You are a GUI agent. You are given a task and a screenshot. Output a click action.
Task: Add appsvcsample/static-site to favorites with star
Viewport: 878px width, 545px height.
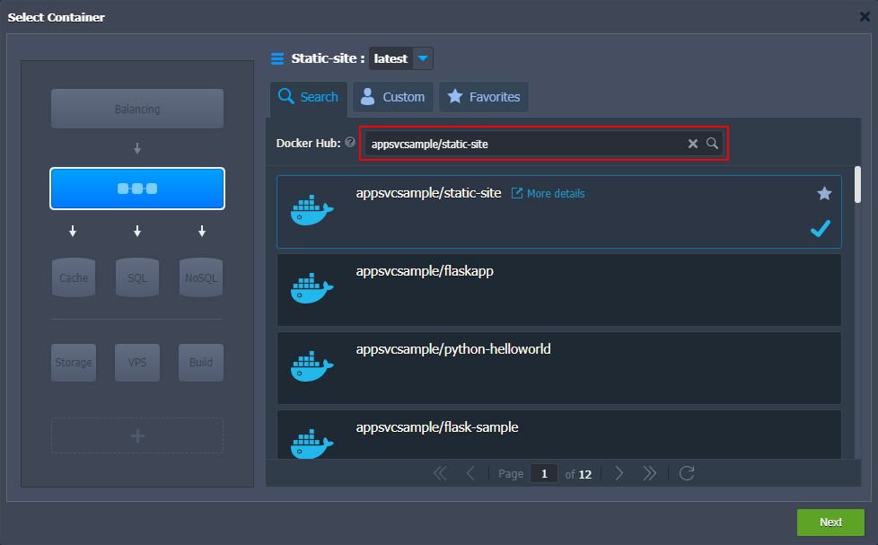point(824,194)
